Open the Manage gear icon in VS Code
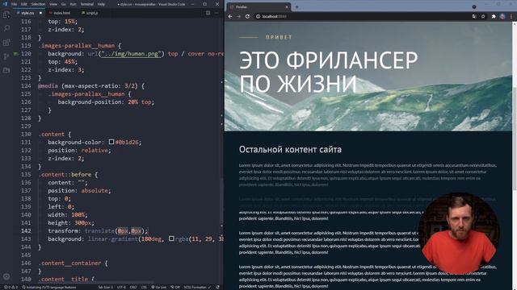 pos(6,276)
